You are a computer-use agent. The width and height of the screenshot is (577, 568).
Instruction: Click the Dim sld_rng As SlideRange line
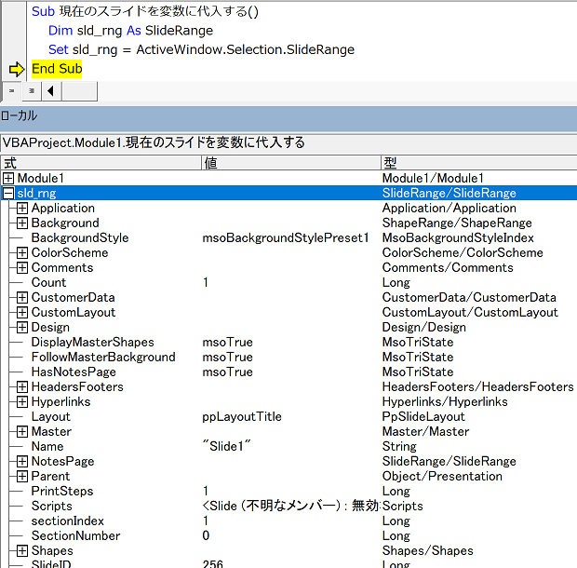(130, 31)
